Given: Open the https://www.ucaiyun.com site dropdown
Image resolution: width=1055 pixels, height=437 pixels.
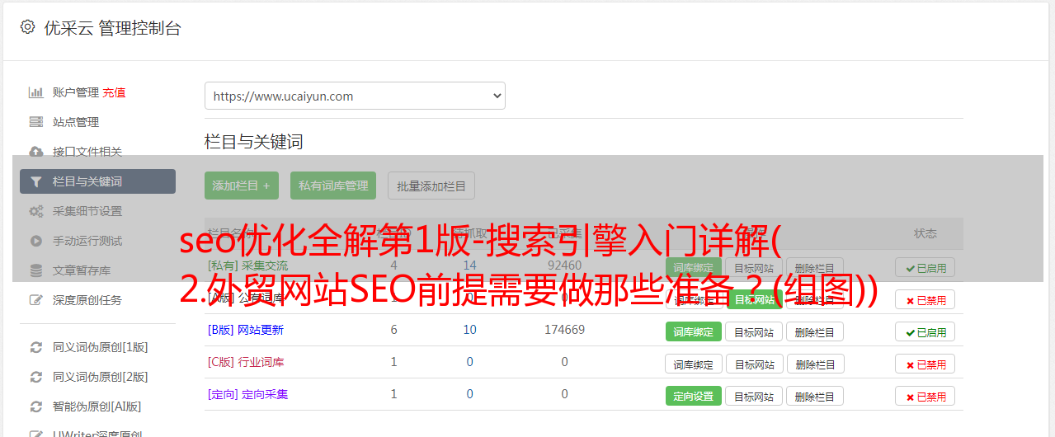Looking at the screenshot, I should click(x=355, y=96).
